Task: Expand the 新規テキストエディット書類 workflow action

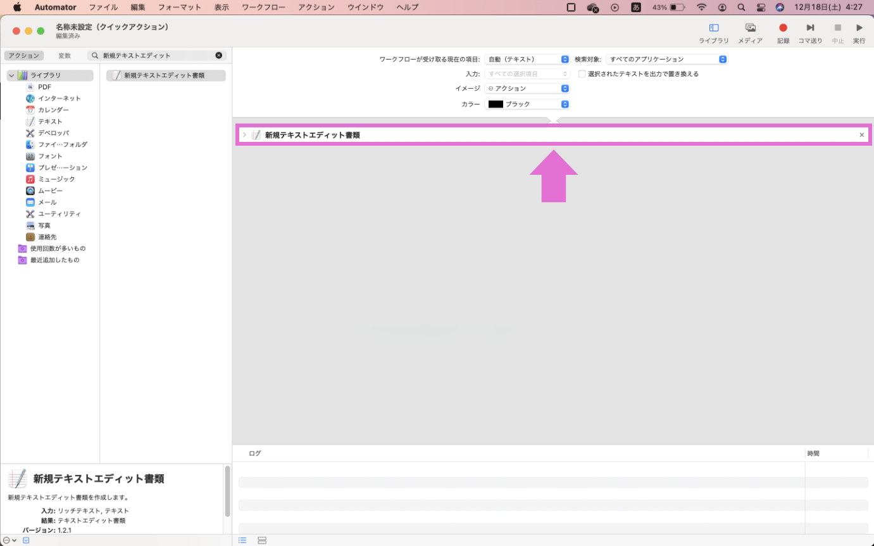Action: point(244,135)
